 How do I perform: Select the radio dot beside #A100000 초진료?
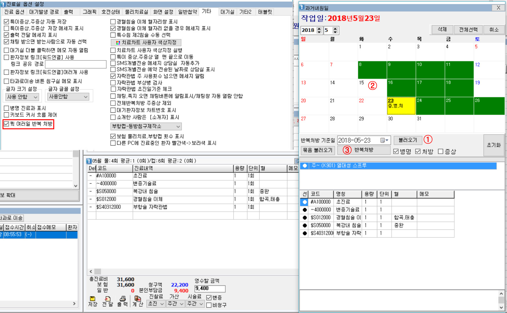tap(305, 202)
